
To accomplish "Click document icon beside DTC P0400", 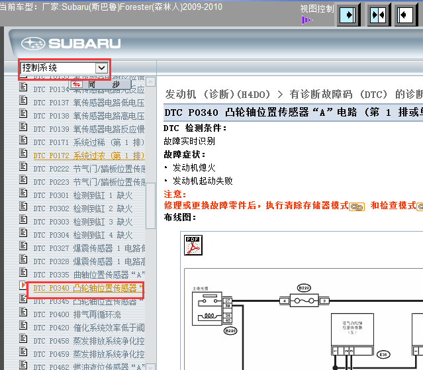I will coord(23,312).
